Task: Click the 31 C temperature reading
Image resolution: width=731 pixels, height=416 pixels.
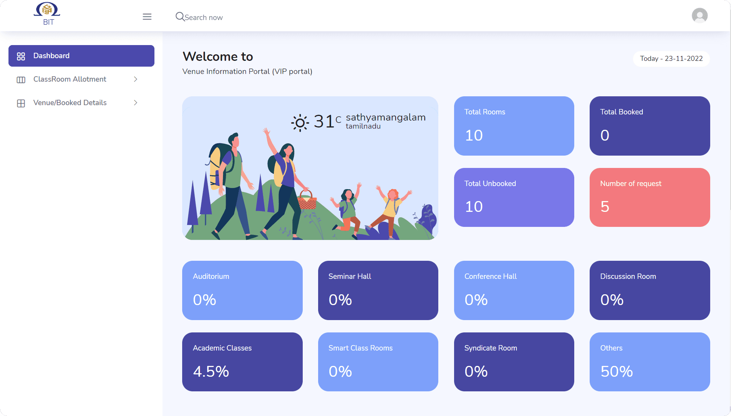Action: [x=327, y=121]
